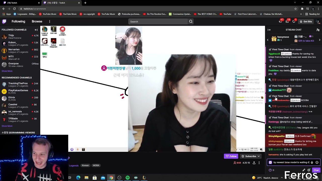Select the active 소람잉 Twitch tab
Image resolution: width=322 pixels, height=181 pixels.
[x=61, y=3]
